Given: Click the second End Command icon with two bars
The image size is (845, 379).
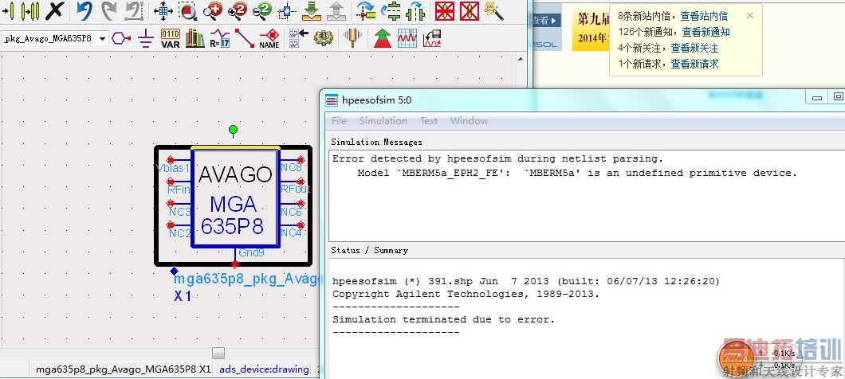Looking at the screenshot, I should tap(31, 11).
